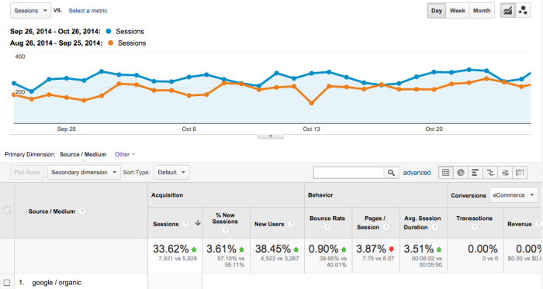Click the Sep 29 axis label
The image size is (543, 289).
point(67,129)
